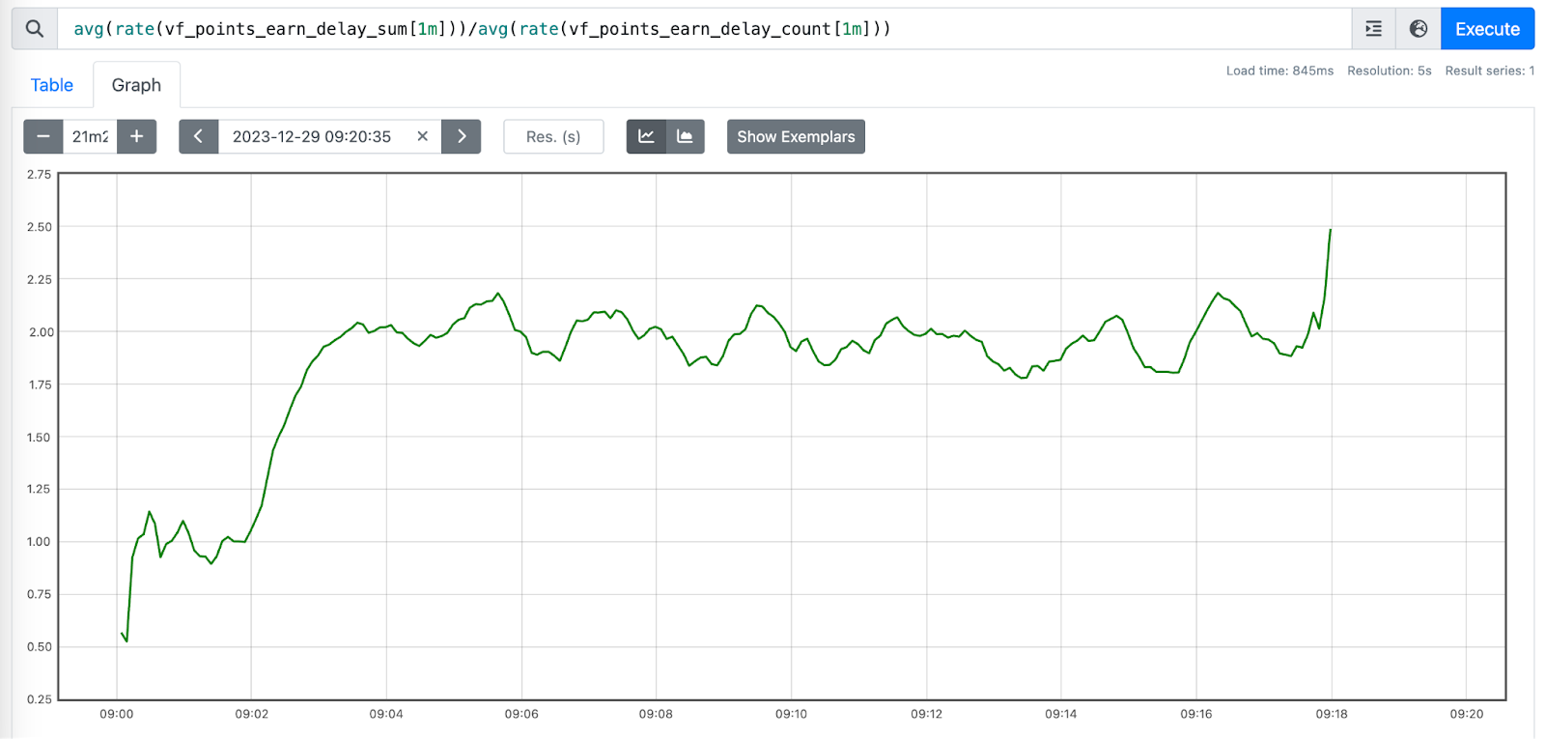The height and width of the screenshot is (739, 1545).
Task: Click the magnifying glass search icon
Action: click(x=35, y=29)
